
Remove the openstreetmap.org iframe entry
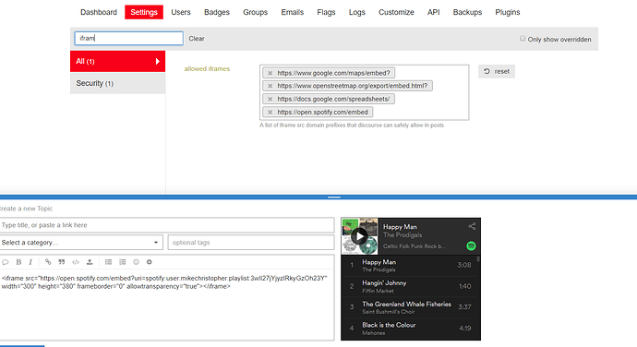(270, 86)
